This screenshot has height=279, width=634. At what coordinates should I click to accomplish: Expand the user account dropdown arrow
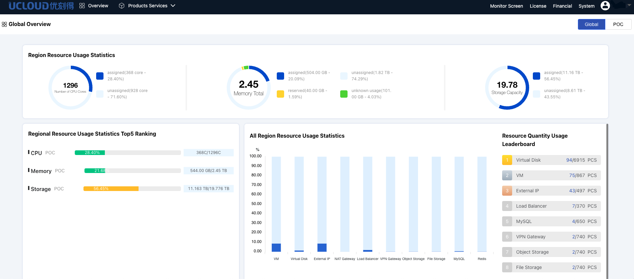(629, 5)
